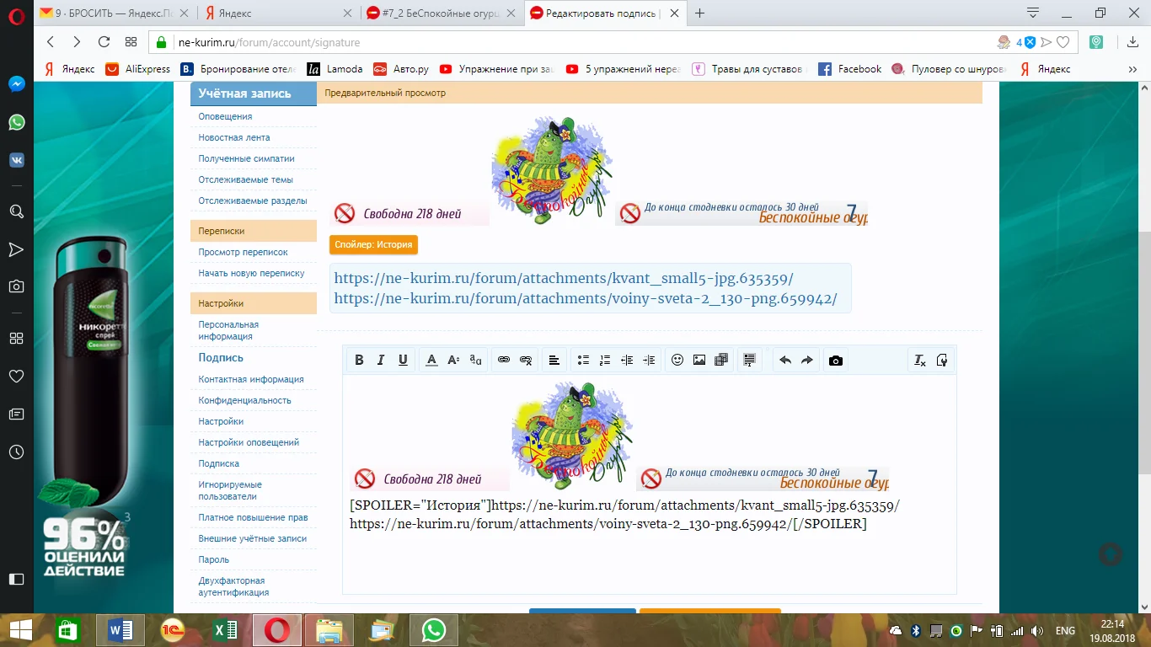Image resolution: width=1151 pixels, height=647 pixels.
Task: Open the Авто.ру bookmark
Action: [401, 69]
